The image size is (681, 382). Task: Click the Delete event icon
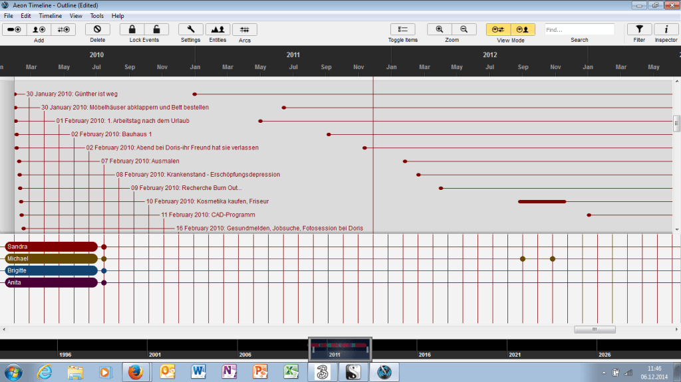coord(97,29)
